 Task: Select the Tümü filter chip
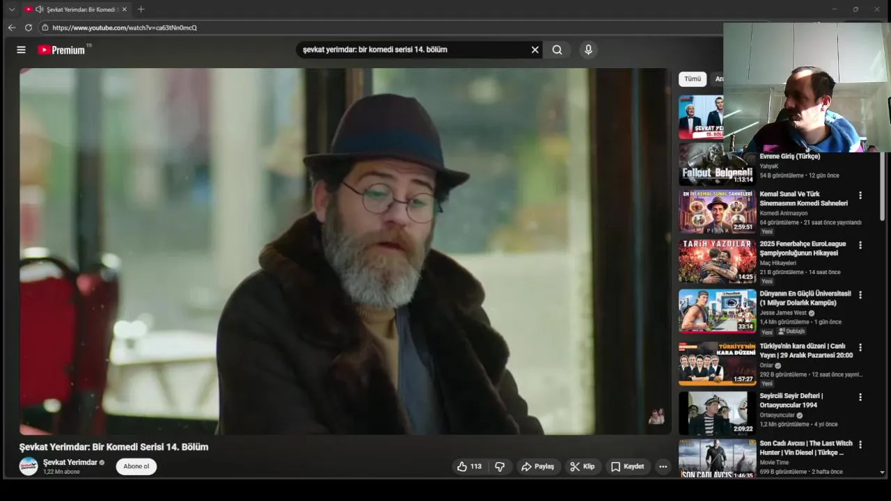693,79
